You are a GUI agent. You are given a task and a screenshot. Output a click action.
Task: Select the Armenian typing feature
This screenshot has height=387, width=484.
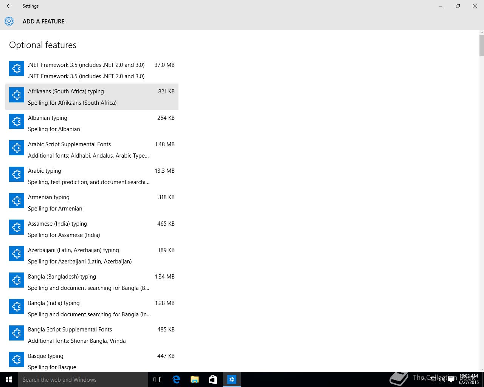92,203
